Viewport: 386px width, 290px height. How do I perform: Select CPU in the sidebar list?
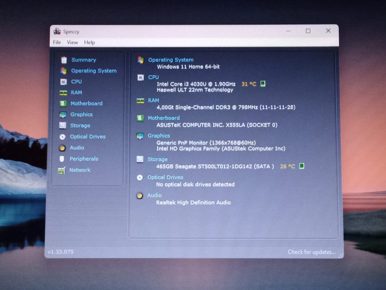pyautogui.click(x=76, y=82)
